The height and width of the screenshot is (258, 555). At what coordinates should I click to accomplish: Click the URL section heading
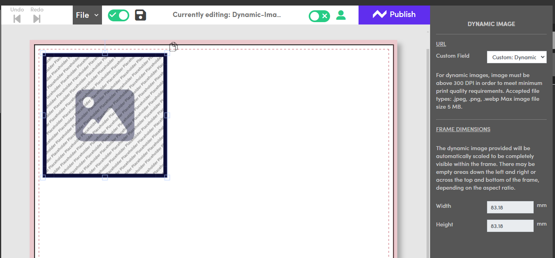pos(441,44)
